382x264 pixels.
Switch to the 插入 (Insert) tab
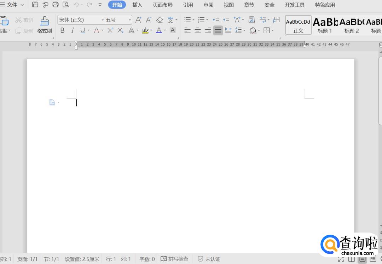[137, 5]
